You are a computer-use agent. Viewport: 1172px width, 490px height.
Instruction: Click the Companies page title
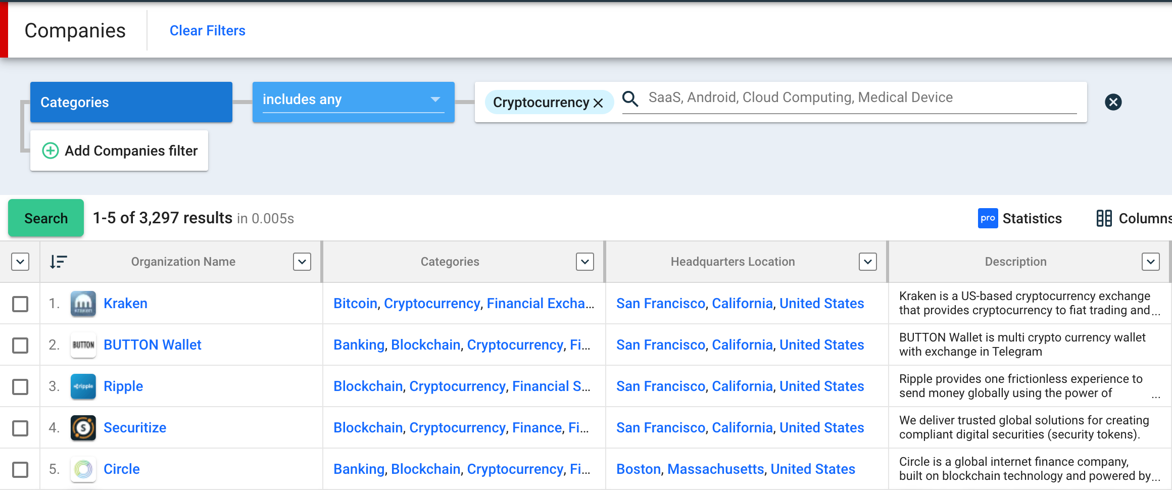pos(75,31)
